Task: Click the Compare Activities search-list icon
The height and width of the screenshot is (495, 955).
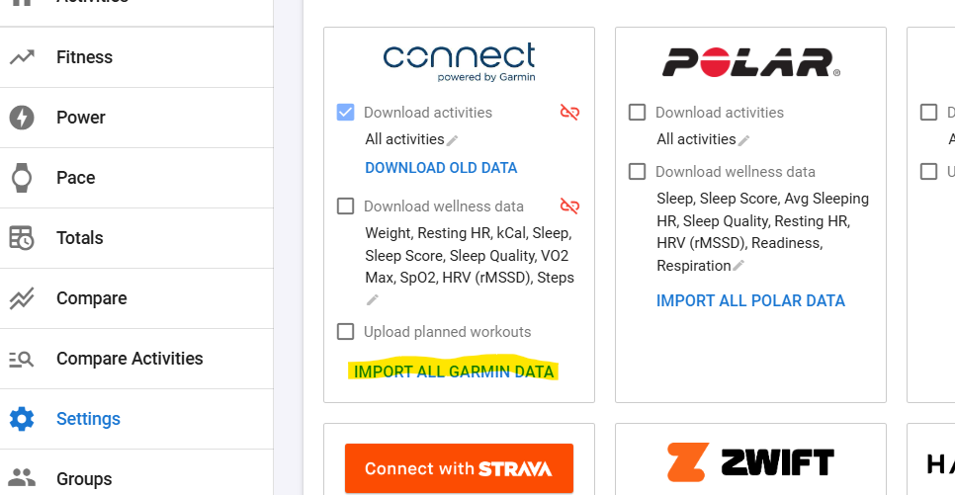Action: coord(22,360)
